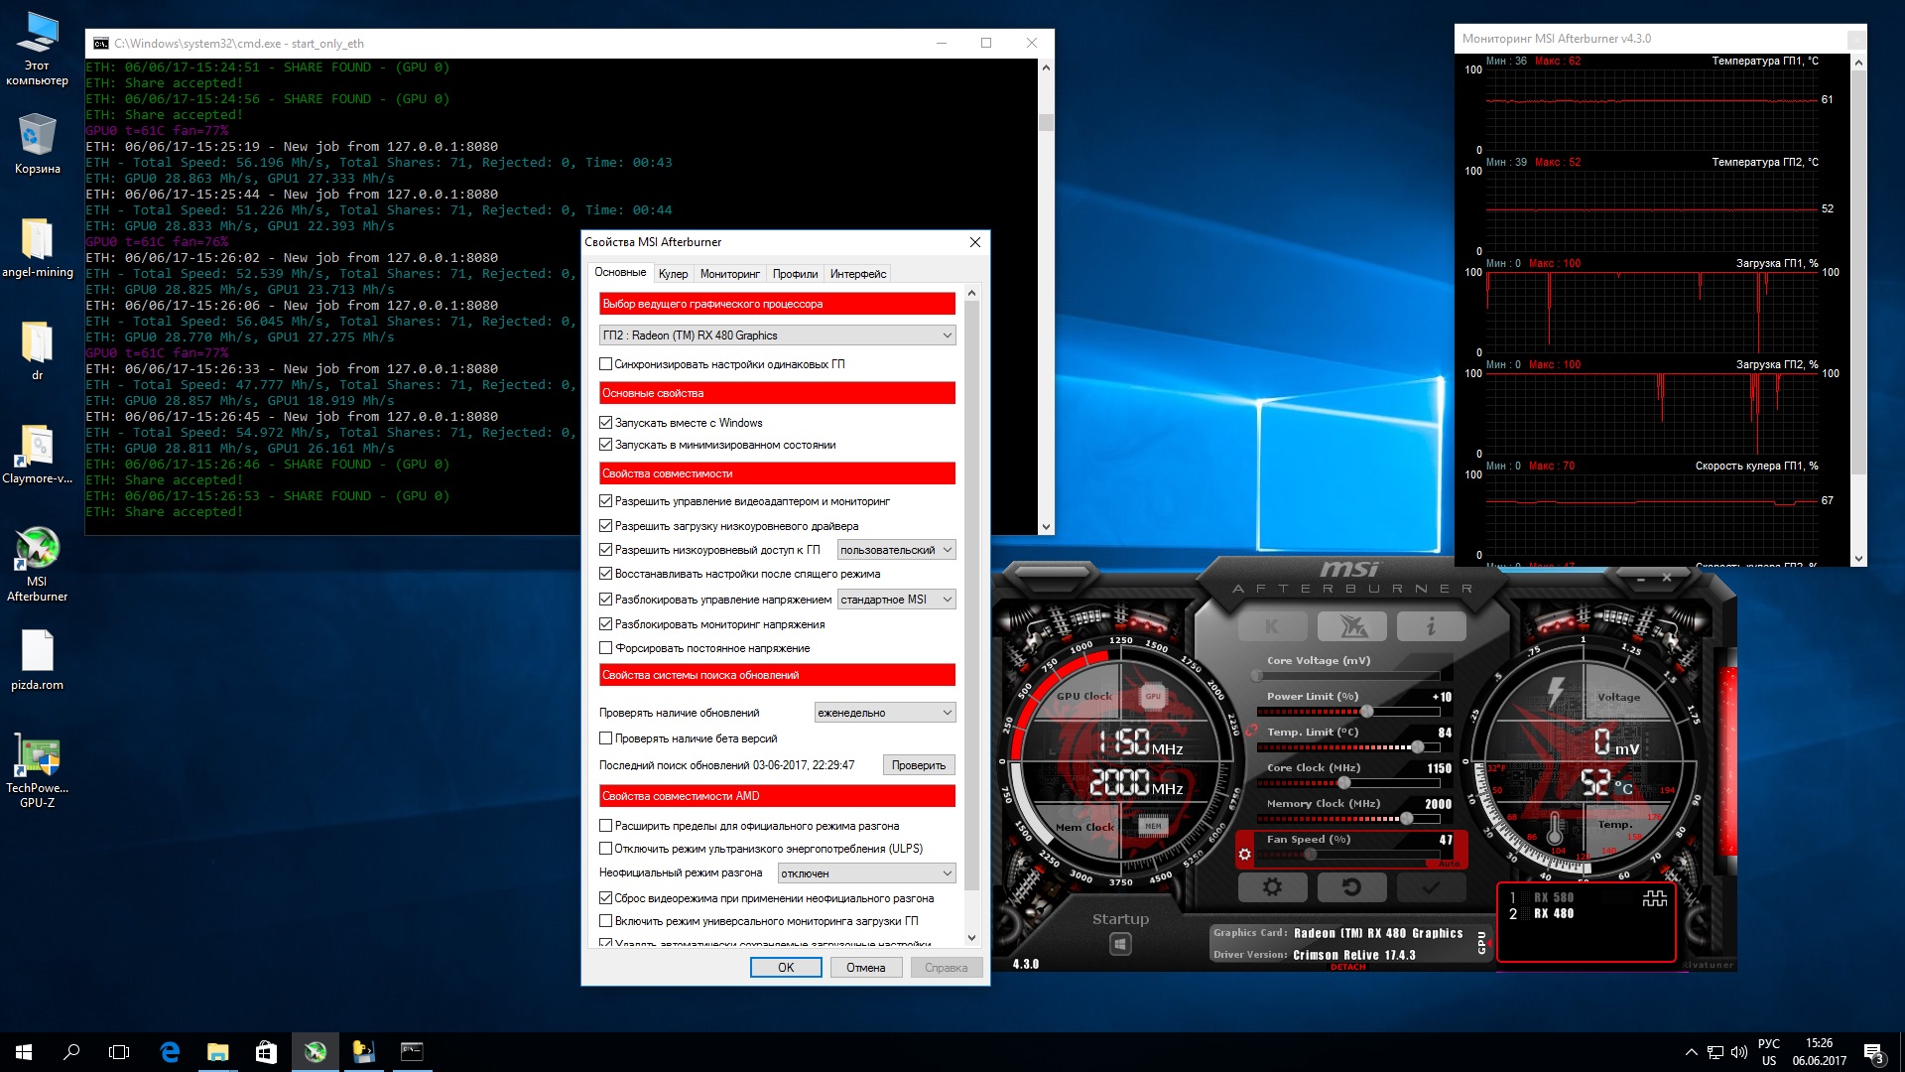This screenshot has height=1072, width=1905.
Task: Select RX 580 in the GPU list
Action: (x=1553, y=897)
